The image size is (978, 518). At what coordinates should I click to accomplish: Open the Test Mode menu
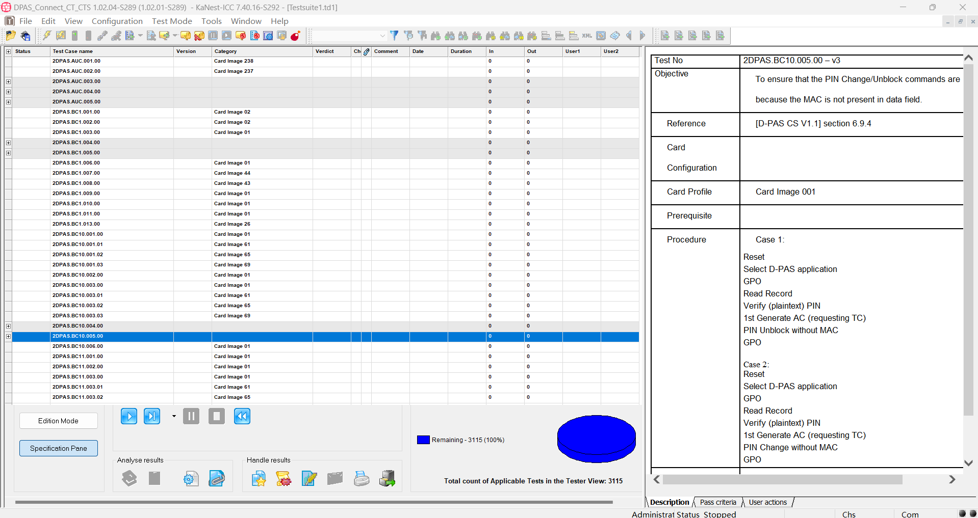tap(172, 21)
